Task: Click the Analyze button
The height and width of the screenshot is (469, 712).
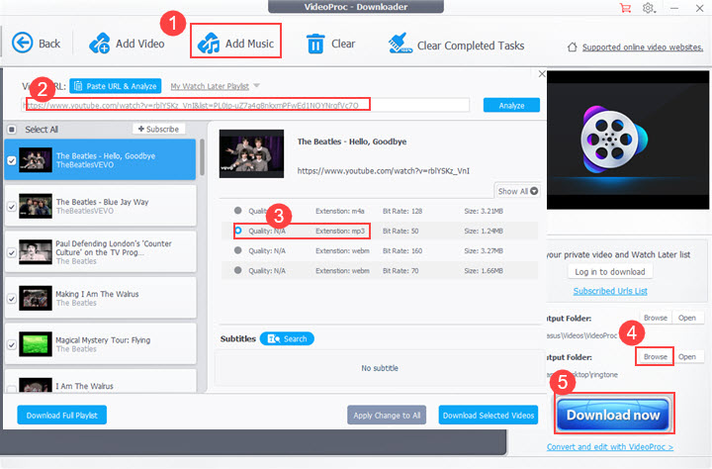Action: 511,105
